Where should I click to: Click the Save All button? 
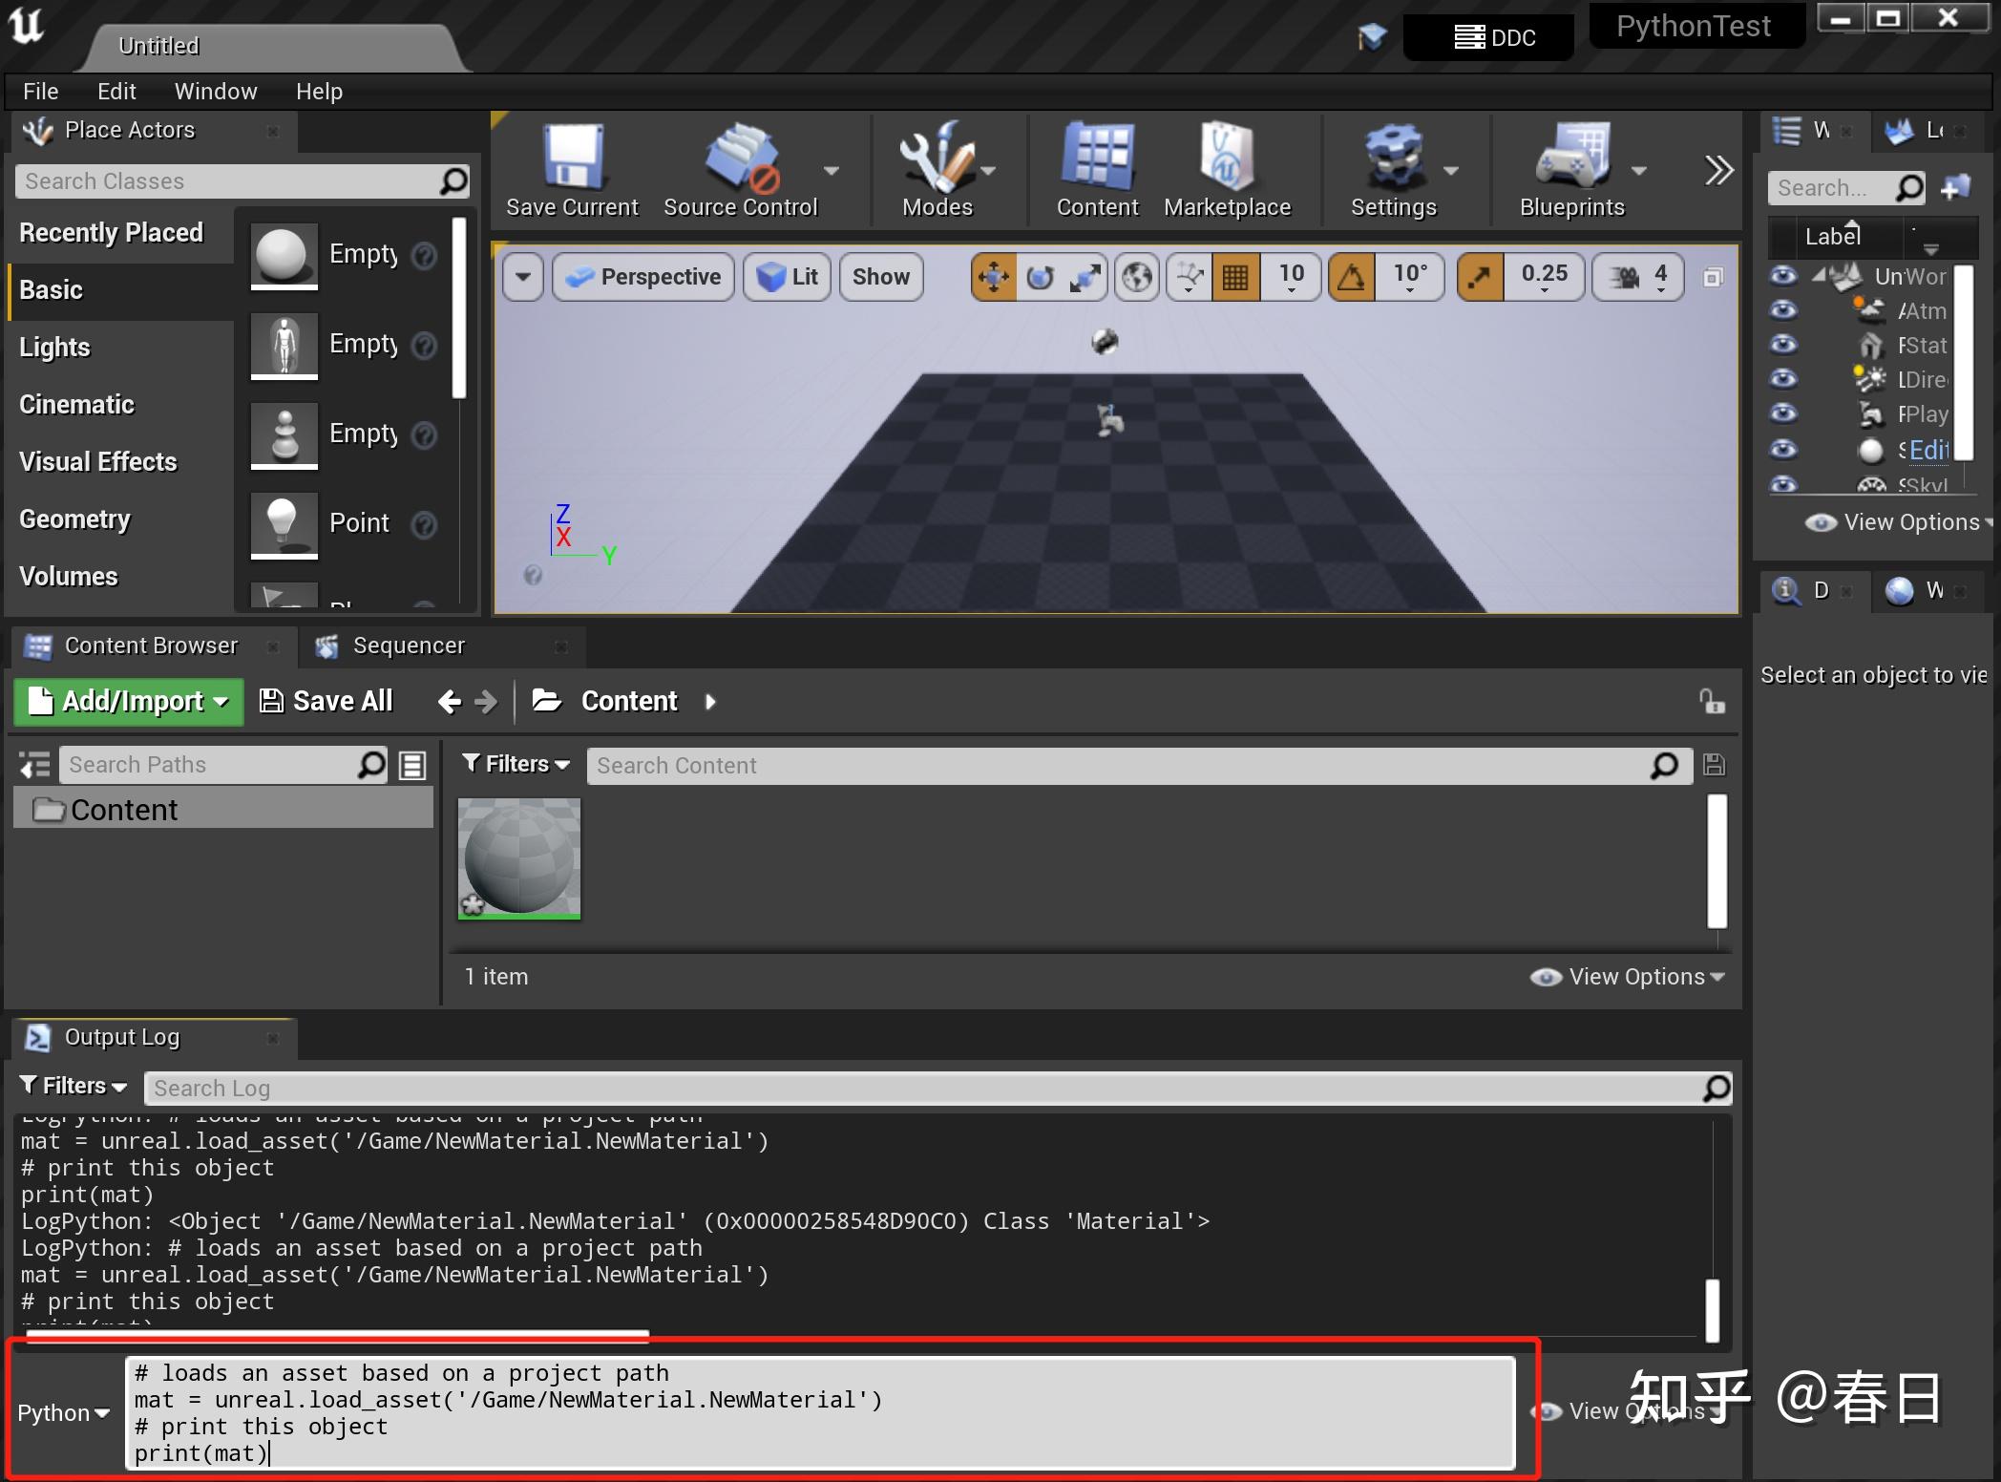[x=325, y=700]
